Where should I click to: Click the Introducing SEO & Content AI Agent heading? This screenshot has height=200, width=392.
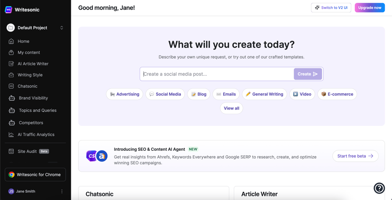pos(150,149)
